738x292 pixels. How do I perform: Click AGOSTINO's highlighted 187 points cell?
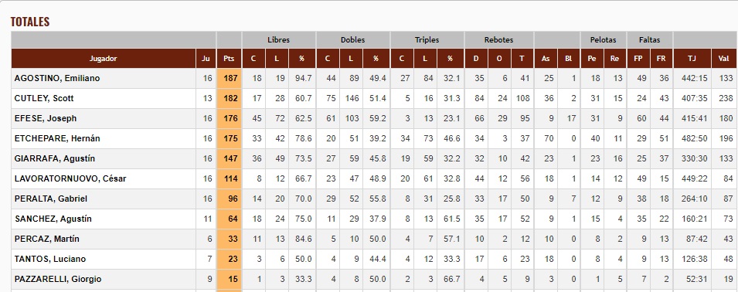click(x=230, y=78)
